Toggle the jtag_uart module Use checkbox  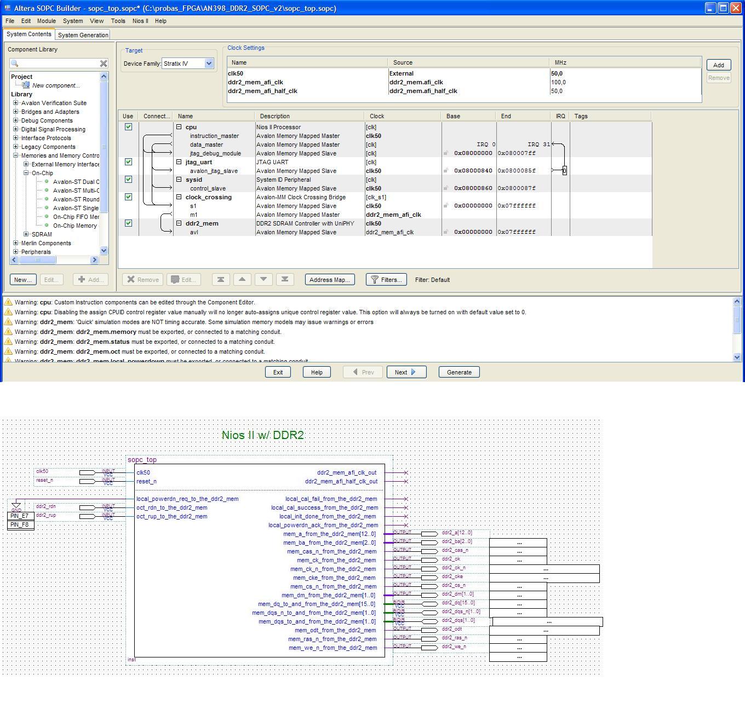click(x=128, y=162)
